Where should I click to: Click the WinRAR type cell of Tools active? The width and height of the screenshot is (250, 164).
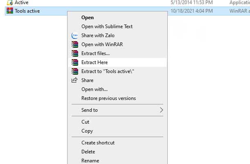[x=240, y=11]
